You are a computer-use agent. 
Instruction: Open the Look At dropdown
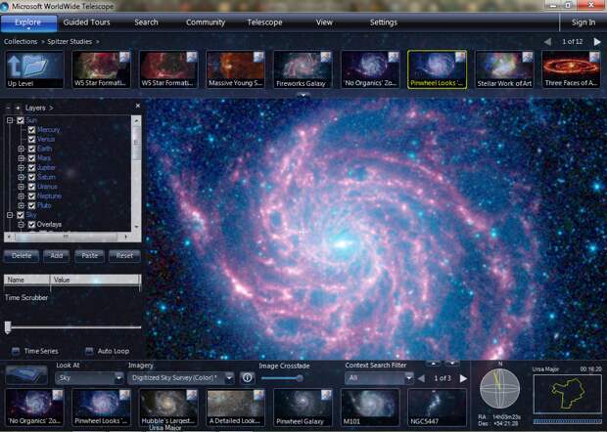pos(89,378)
